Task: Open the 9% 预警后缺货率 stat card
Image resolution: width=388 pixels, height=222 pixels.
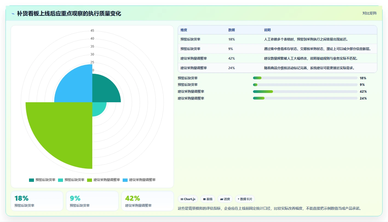Action: [92, 201]
